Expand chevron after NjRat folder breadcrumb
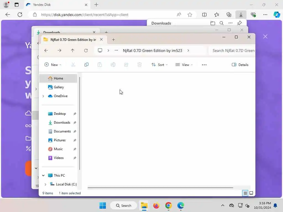 [188, 51]
